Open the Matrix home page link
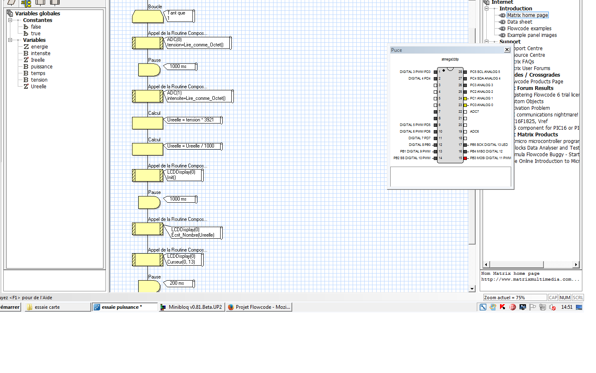This screenshot has width=596, height=373. (527, 15)
